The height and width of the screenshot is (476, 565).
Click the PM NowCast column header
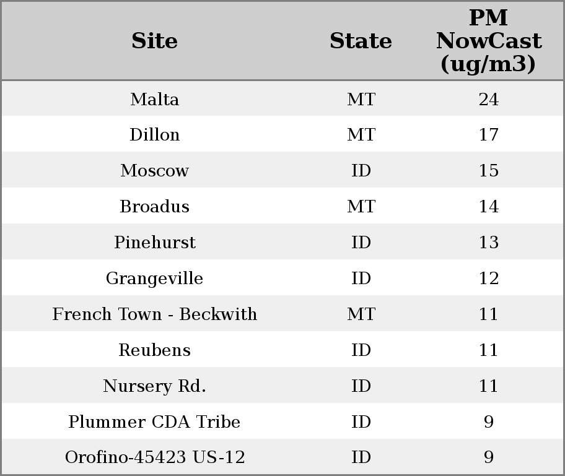tap(488, 41)
